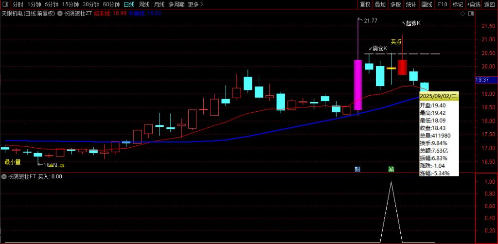
Task: Switch to the 日线 daily period
Action: (128, 4)
